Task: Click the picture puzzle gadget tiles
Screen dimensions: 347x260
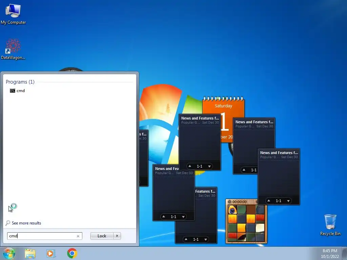Action: click(246, 223)
